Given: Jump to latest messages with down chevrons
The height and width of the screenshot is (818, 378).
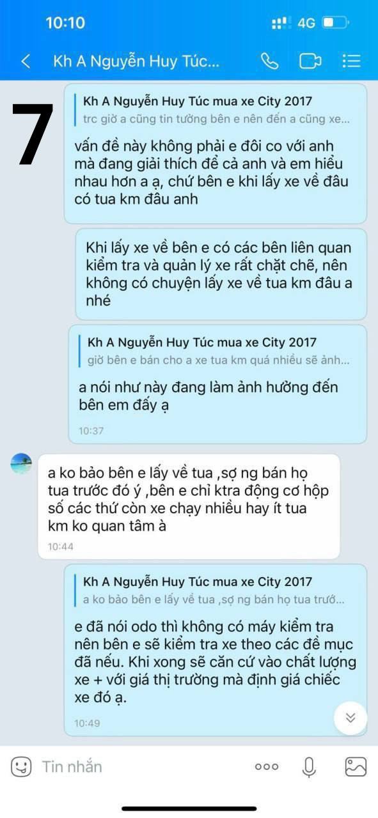Looking at the screenshot, I should pos(350,718).
